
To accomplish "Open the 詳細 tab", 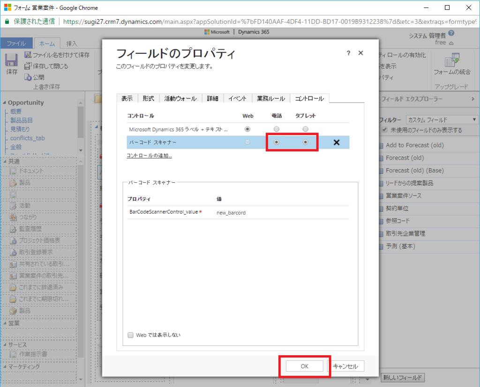I will point(212,98).
